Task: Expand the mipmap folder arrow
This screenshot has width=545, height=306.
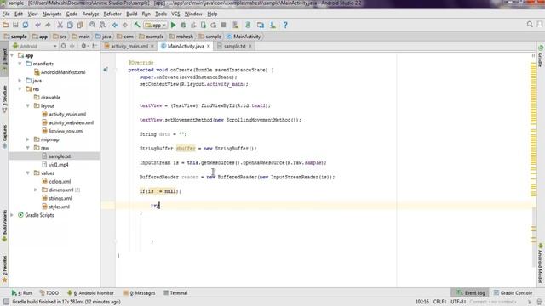Action: click(x=28, y=139)
